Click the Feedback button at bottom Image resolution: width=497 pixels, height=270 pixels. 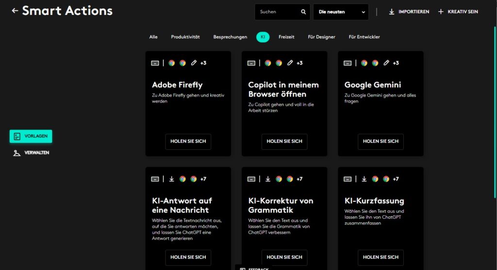point(254,268)
